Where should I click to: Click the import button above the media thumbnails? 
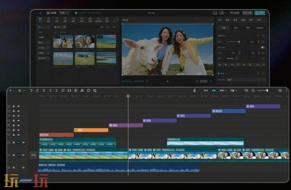pyautogui.click(x=58, y=27)
